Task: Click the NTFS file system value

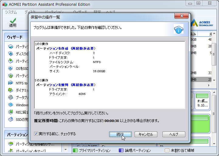Action: [x=97, y=62]
